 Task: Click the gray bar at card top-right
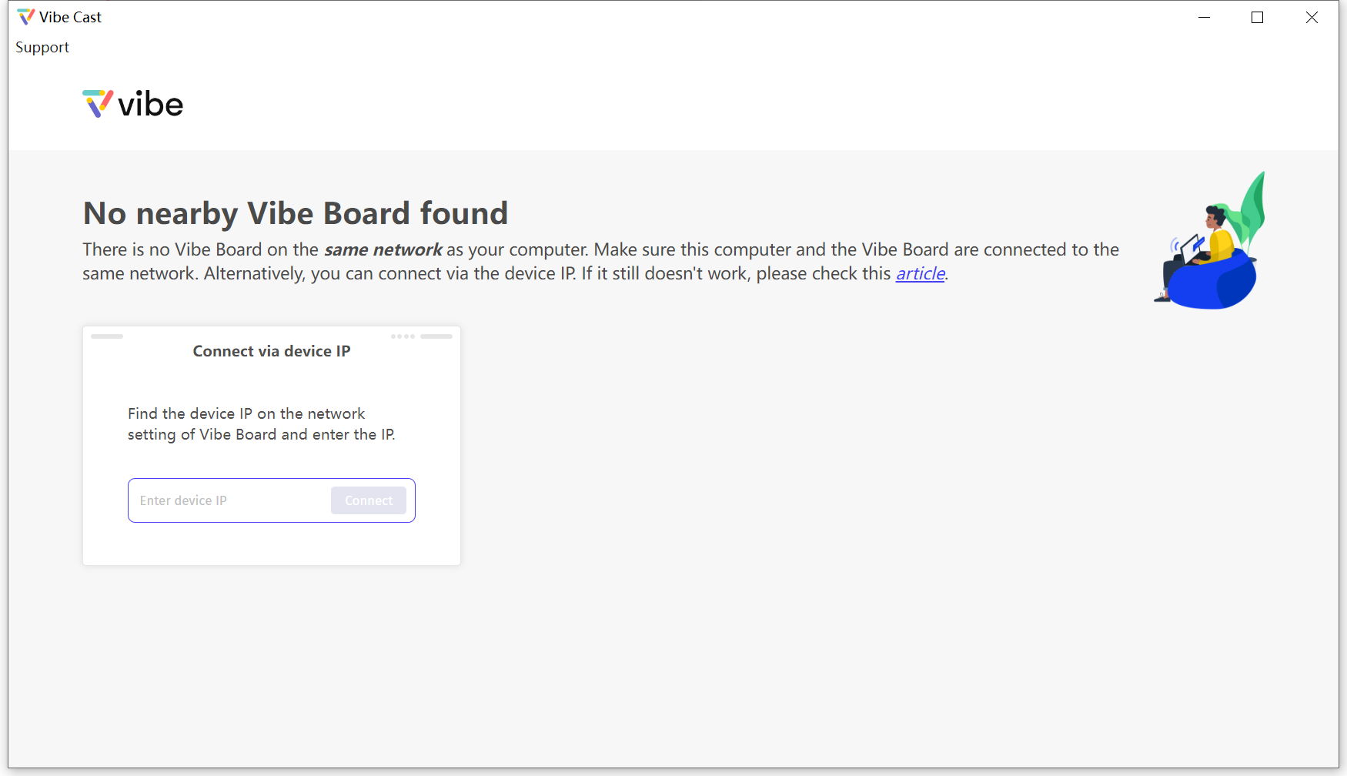tap(436, 336)
